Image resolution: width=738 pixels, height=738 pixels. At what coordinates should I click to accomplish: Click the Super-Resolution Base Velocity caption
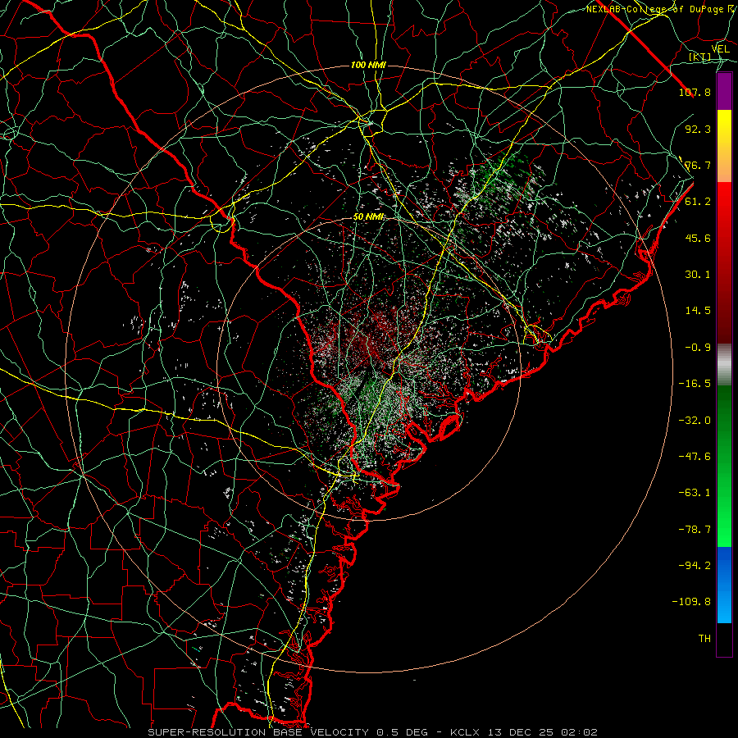[x=373, y=732]
